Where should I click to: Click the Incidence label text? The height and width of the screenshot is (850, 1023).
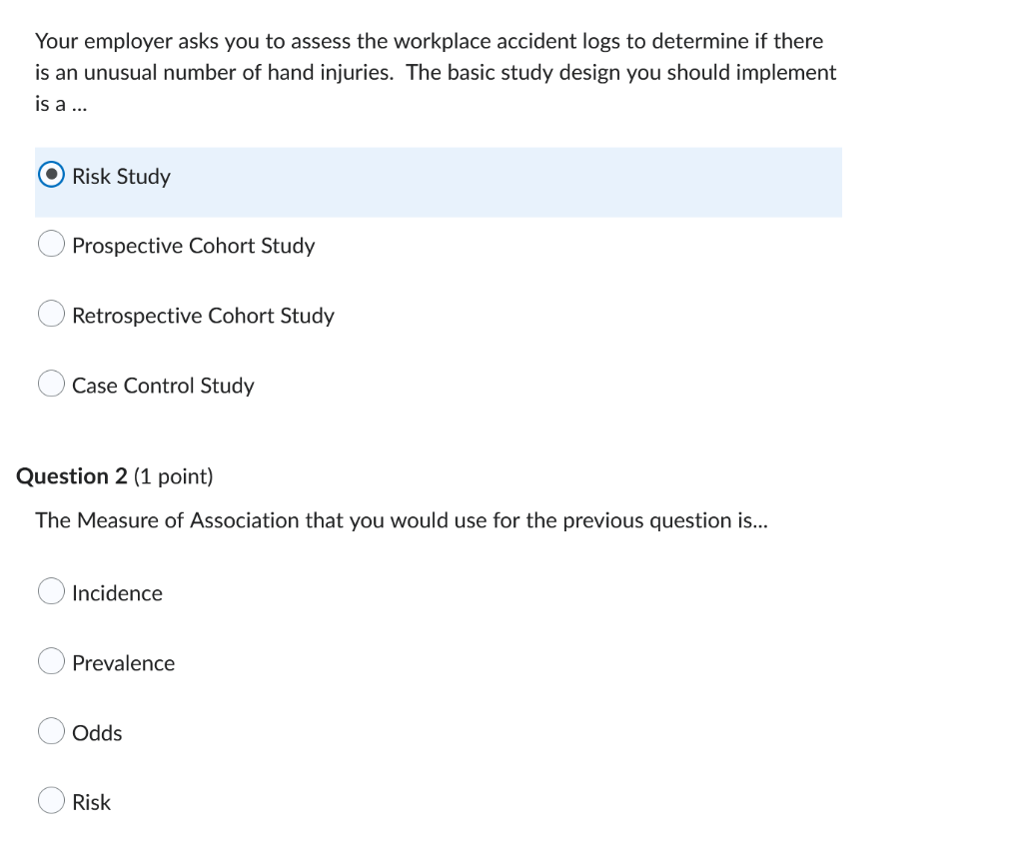[x=117, y=593]
